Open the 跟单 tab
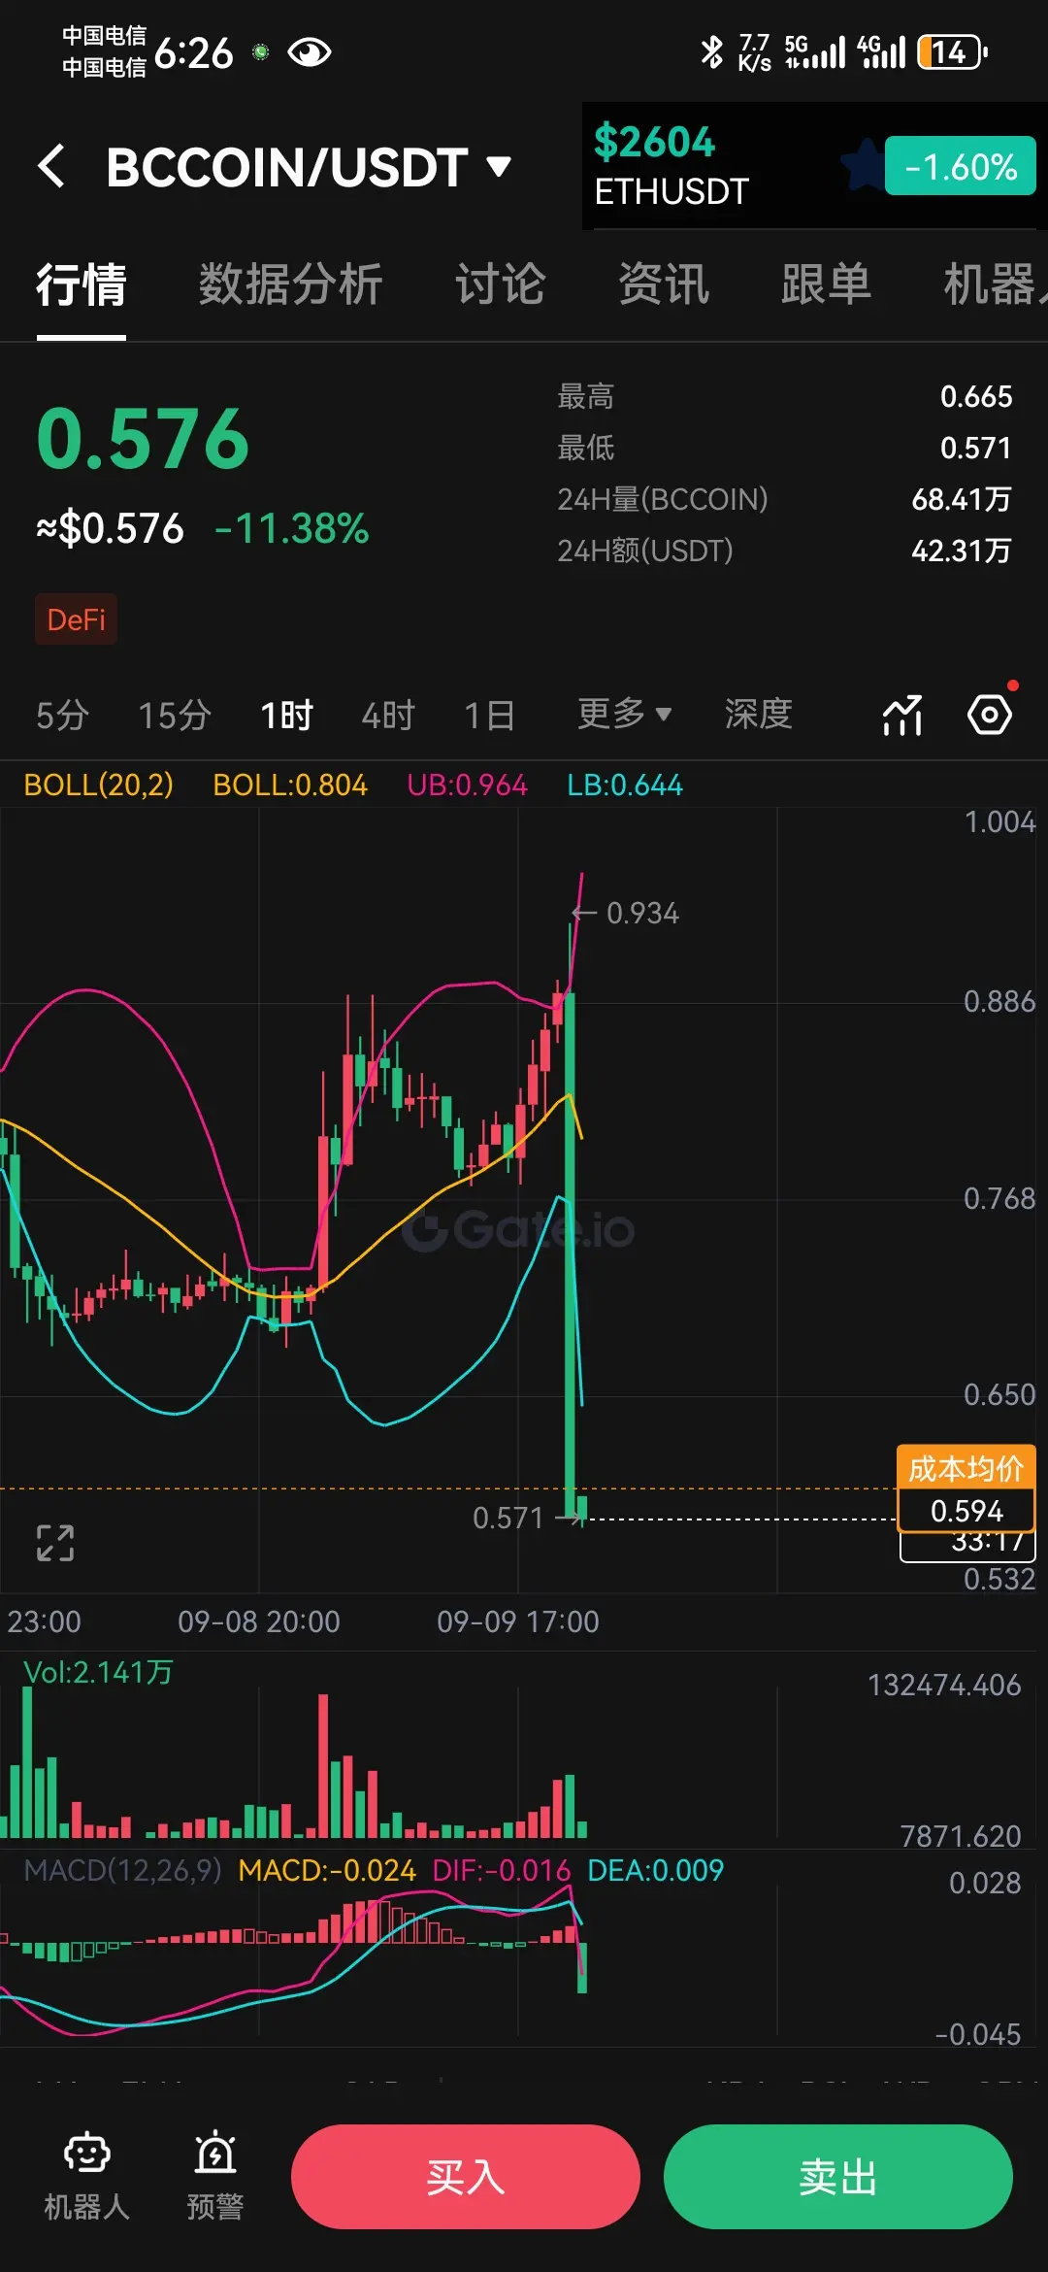The image size is (1048, 2272). [x=826, y=284]
